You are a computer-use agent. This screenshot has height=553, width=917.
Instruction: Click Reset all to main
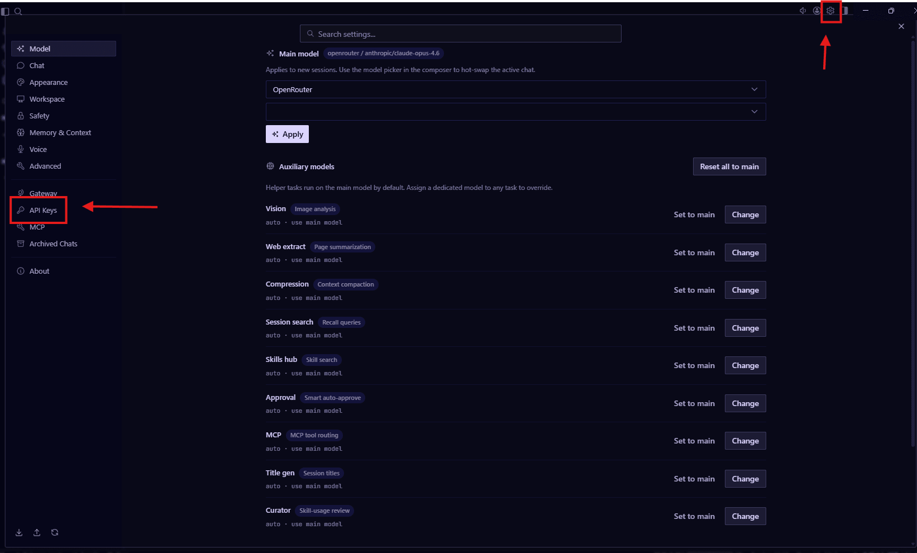click(729, 166)
